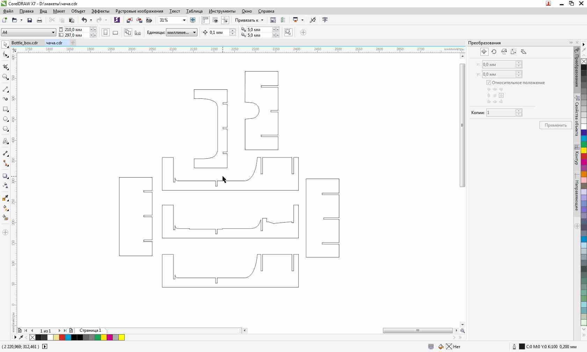Expand the Undo history dropdown arrow
Viewport: 587px width, 352px height.
[91, 20]
